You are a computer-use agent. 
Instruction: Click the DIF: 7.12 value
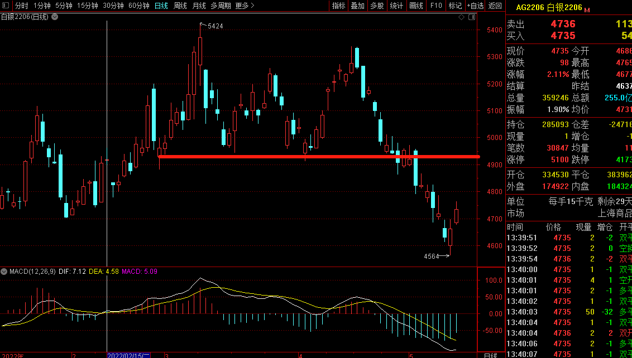pos(72,272)
